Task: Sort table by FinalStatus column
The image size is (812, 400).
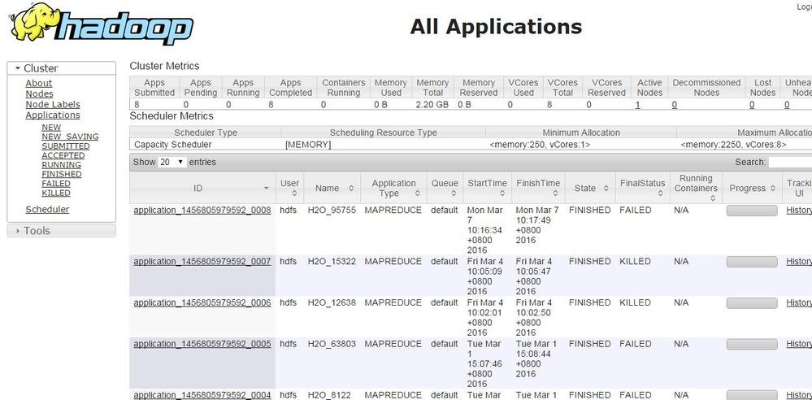Action: tap(642, 188)
